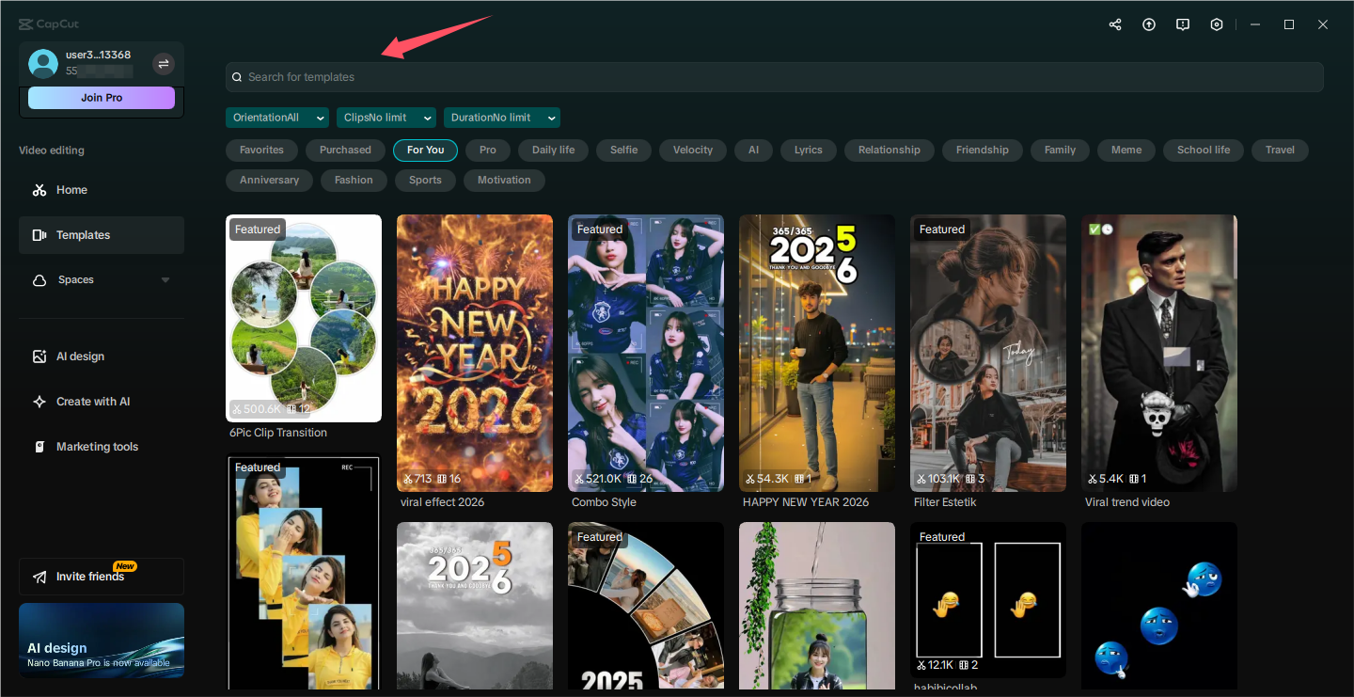1354x697 pixels.
Task: Open Marketing tools from the sidebar
Action: click(x=39, y=446)
